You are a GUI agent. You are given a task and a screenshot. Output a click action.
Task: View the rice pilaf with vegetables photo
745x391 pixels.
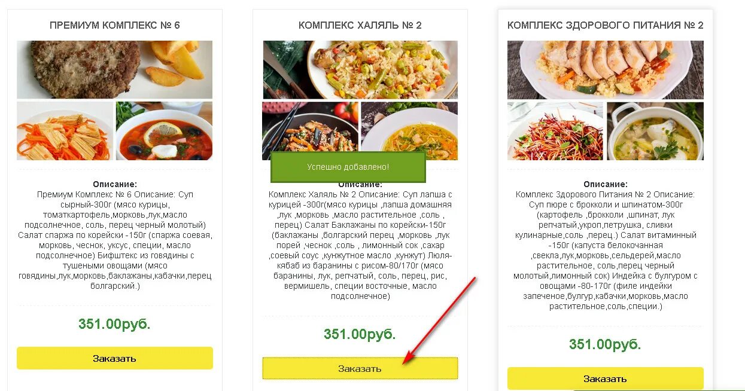click(x=360, y=69)
